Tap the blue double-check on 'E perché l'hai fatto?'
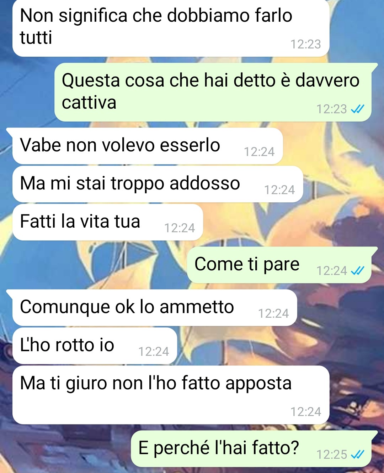This screenshot has height=473, width=384. coord(357,454)
